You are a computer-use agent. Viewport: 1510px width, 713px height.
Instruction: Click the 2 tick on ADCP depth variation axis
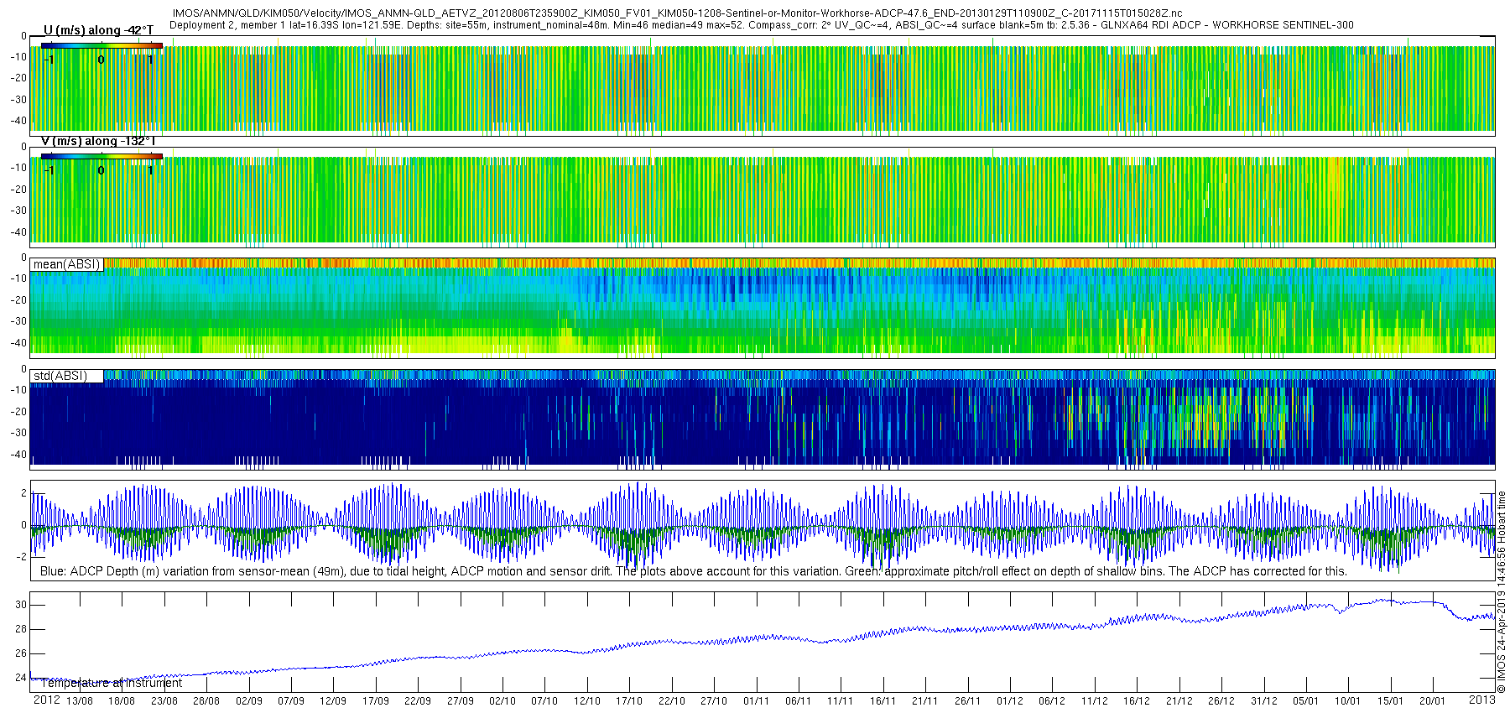(23, 493)
